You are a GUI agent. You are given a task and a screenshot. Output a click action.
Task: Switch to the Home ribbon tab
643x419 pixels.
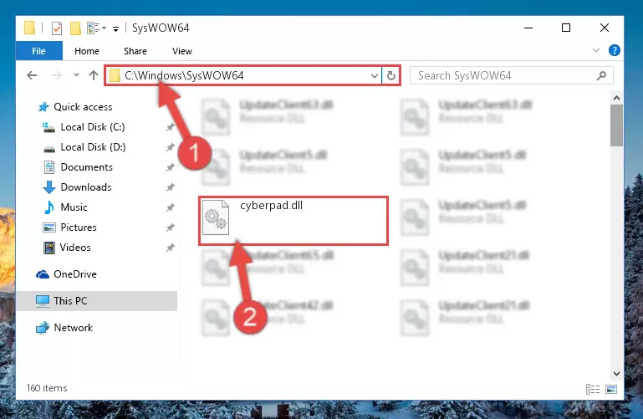[87, 51]
